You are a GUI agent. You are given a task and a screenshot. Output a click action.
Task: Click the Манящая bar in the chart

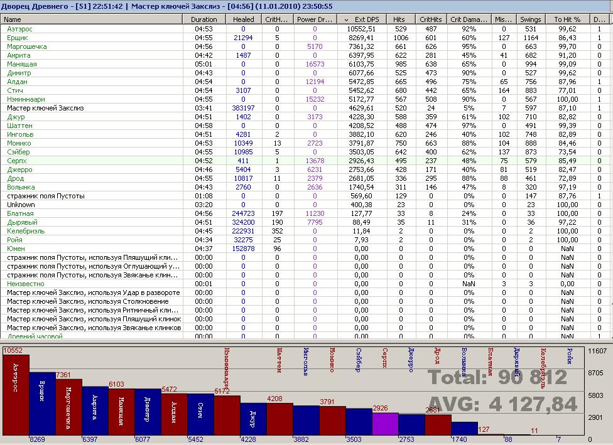click(122, 412)
